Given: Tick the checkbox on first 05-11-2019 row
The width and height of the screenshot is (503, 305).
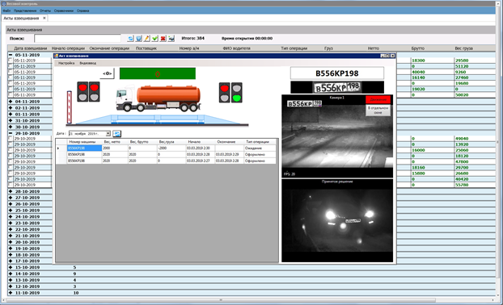Looking at the screenshot, I should (x=11, y=61).
